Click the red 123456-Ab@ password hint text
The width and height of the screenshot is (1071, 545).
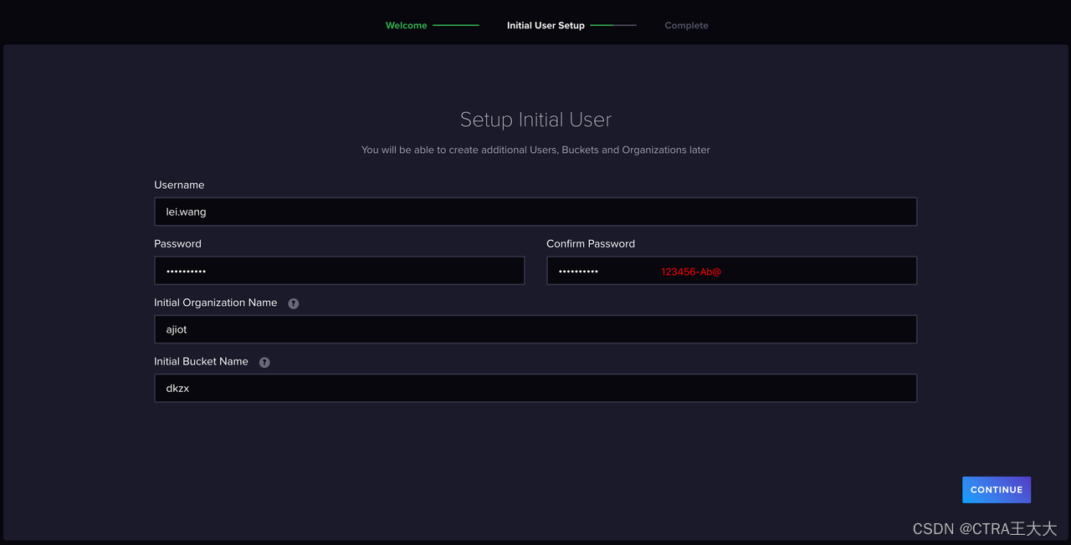point(691,271)
